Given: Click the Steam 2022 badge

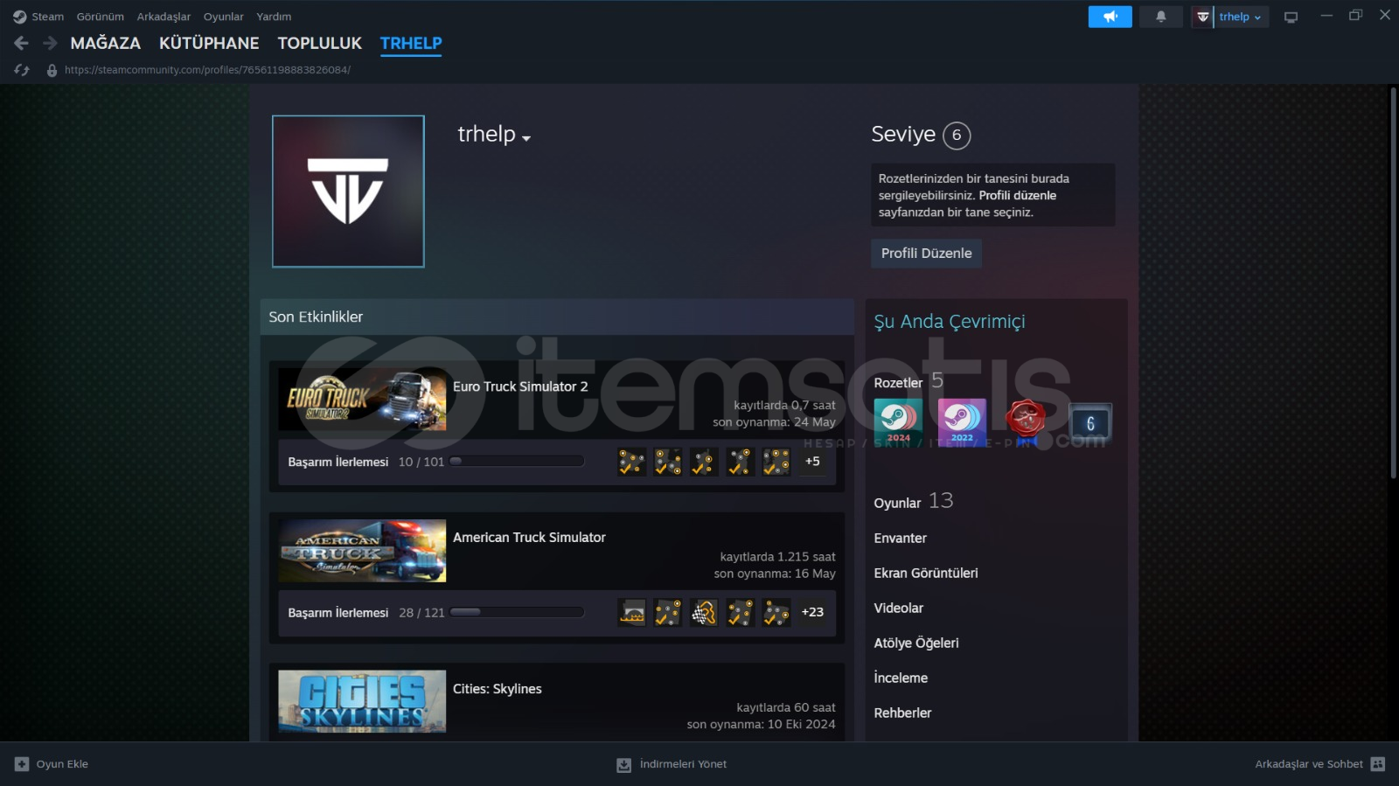Looking at the screenshot, I should click(962, 422).
